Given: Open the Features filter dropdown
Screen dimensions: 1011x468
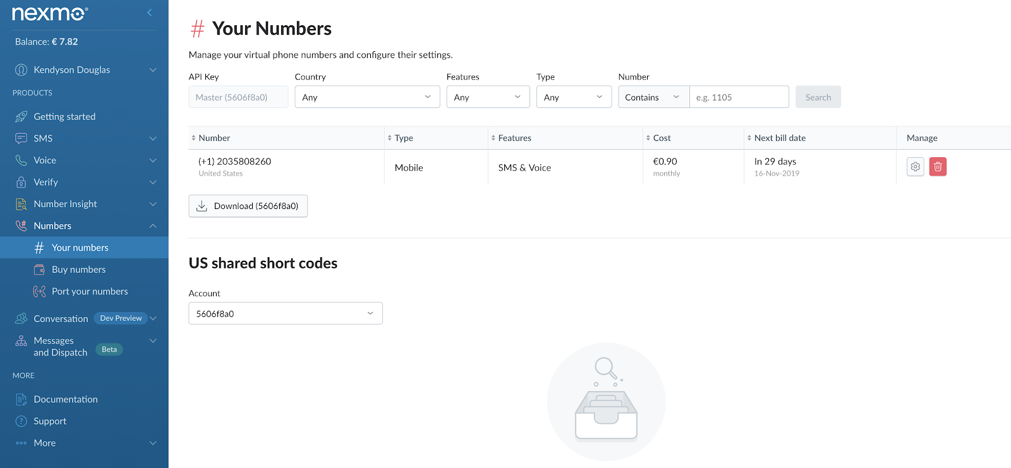Looking at the screenshot, I should coord(488,97).
